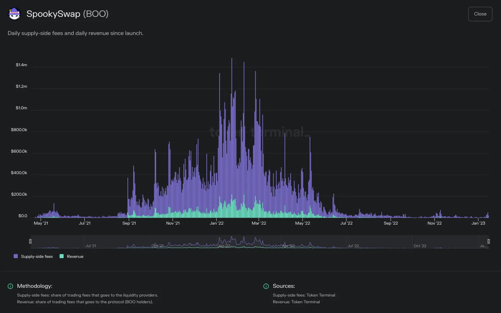501x313 pixels.
Task: Grab the left range slider handle
Action: 30,241
